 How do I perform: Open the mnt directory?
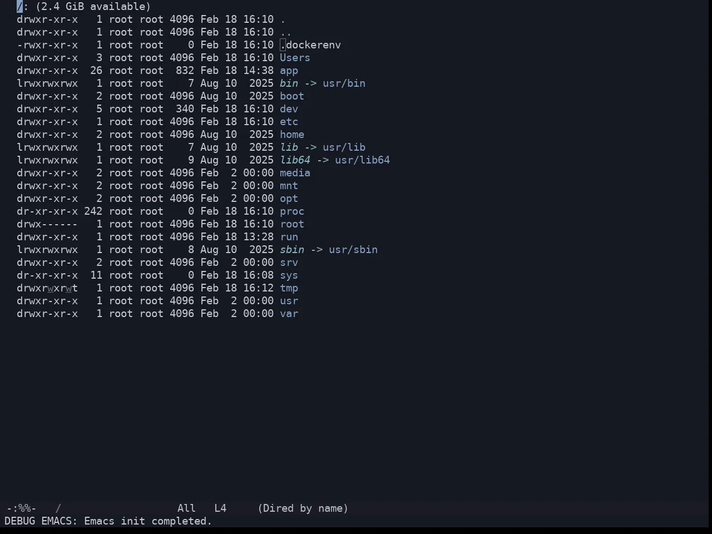pyautogui.click(x=289, y=186)
